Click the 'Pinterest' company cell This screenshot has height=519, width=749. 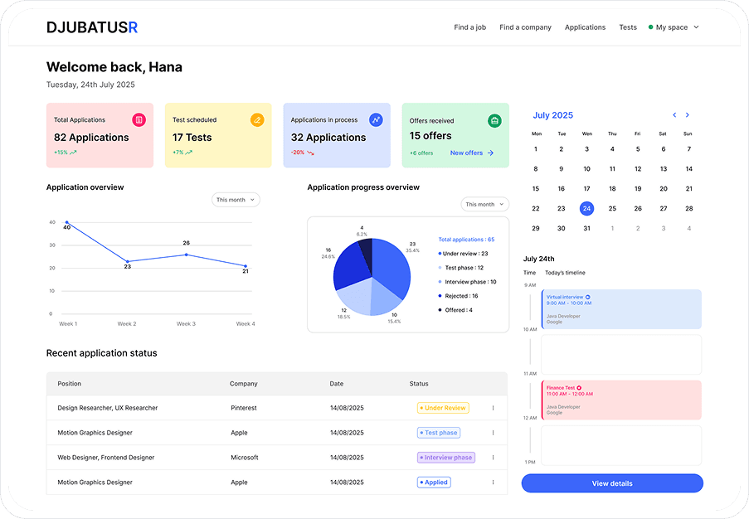tap(244, 408)
